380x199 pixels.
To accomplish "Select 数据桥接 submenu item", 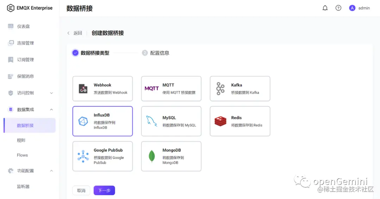I will click(x=30, y=125).
